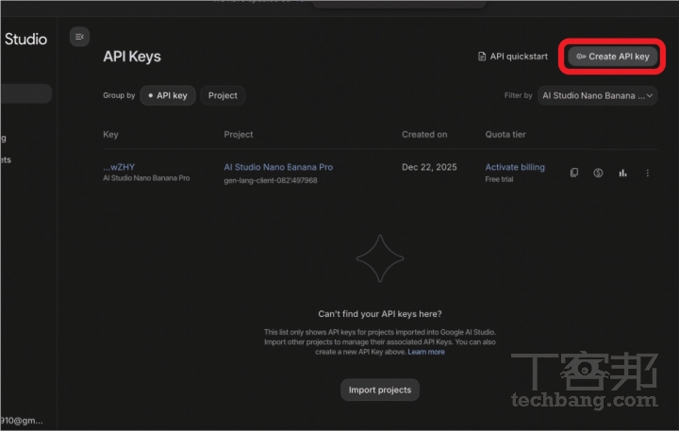Click the Created on column header
The image size is (679, 431).
(424, 134)
